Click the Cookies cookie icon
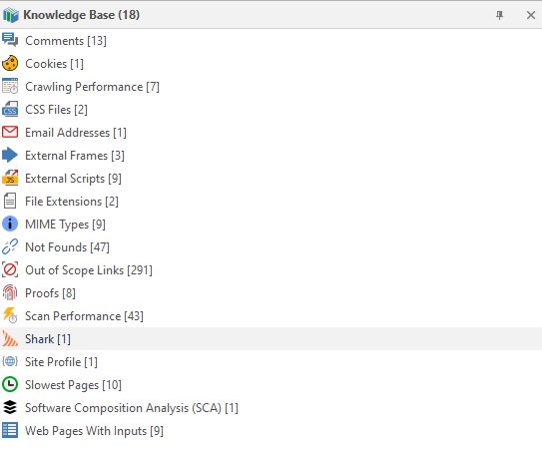The height and width of the screenshot is (450, 542). click(10, 63)
